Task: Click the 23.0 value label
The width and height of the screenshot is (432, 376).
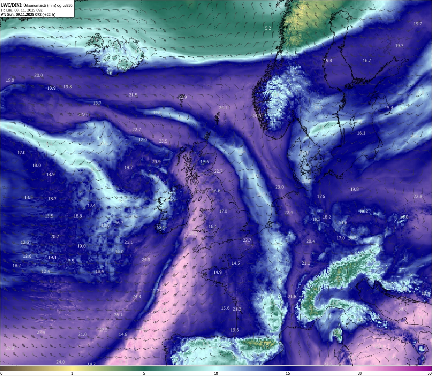Action: 279,187
